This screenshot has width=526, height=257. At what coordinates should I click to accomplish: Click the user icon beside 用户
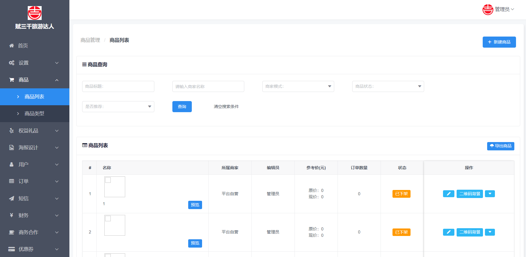(11, 164)
